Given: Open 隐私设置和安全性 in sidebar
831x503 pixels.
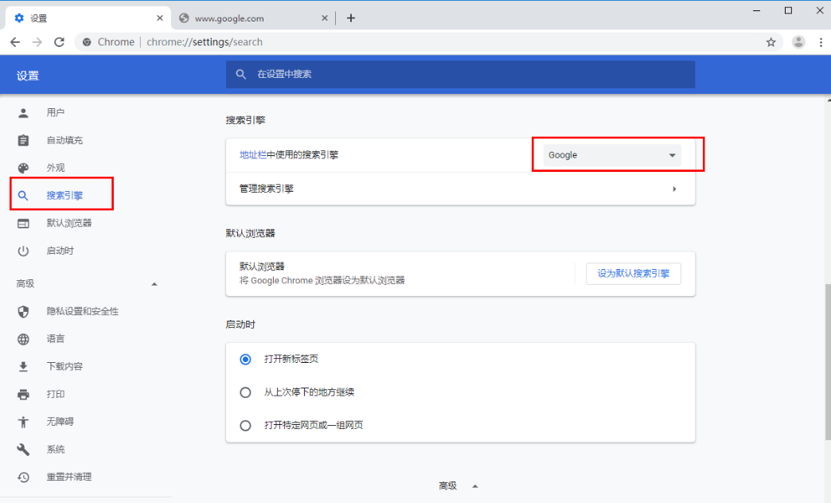Looking at the screenshot, I should coord(82,311).
